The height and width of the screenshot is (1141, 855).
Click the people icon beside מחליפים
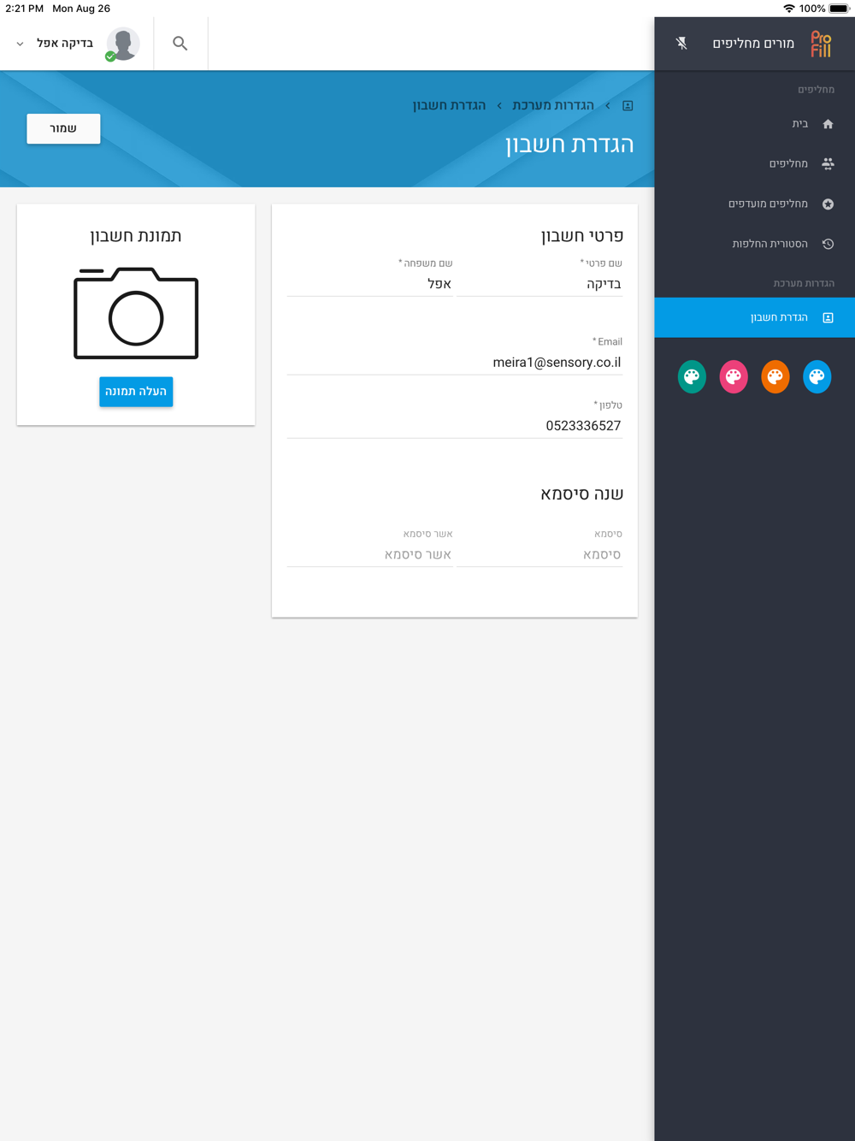tap(828, 163)
